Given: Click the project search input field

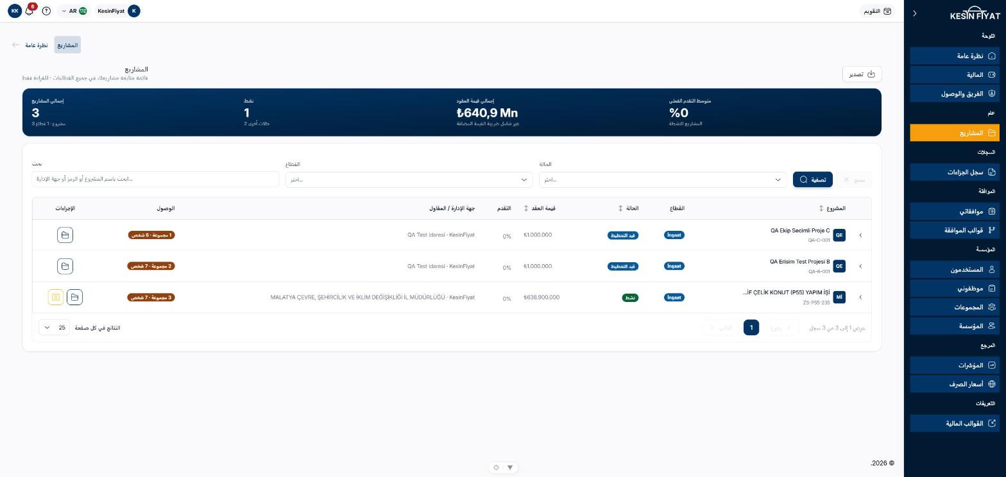Looking at the screenshot, I should (155, 179).
